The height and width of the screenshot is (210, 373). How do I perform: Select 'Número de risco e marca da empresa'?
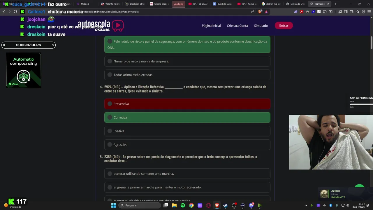point(187,61)
